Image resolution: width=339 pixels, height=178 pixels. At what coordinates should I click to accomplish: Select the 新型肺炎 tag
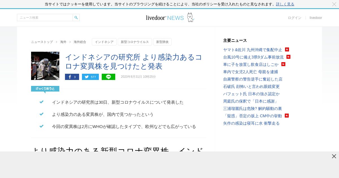click(162, 42)
